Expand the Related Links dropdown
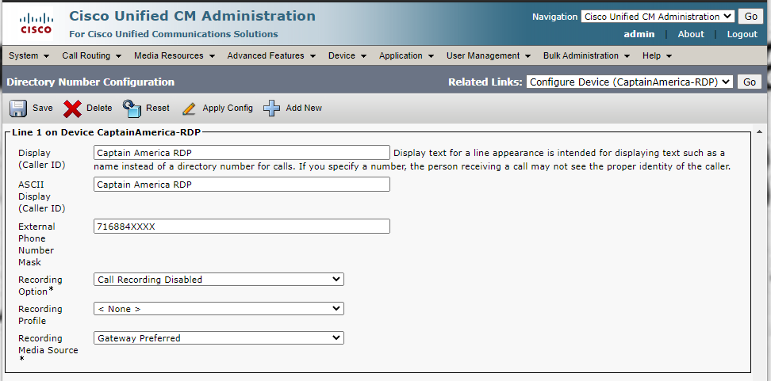The width and height of the screenshot is (771, 381). [630, 82]
